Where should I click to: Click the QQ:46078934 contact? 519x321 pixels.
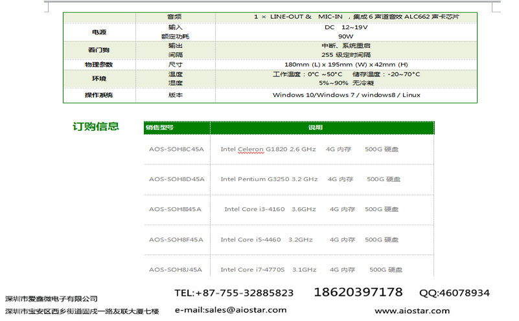454,293
